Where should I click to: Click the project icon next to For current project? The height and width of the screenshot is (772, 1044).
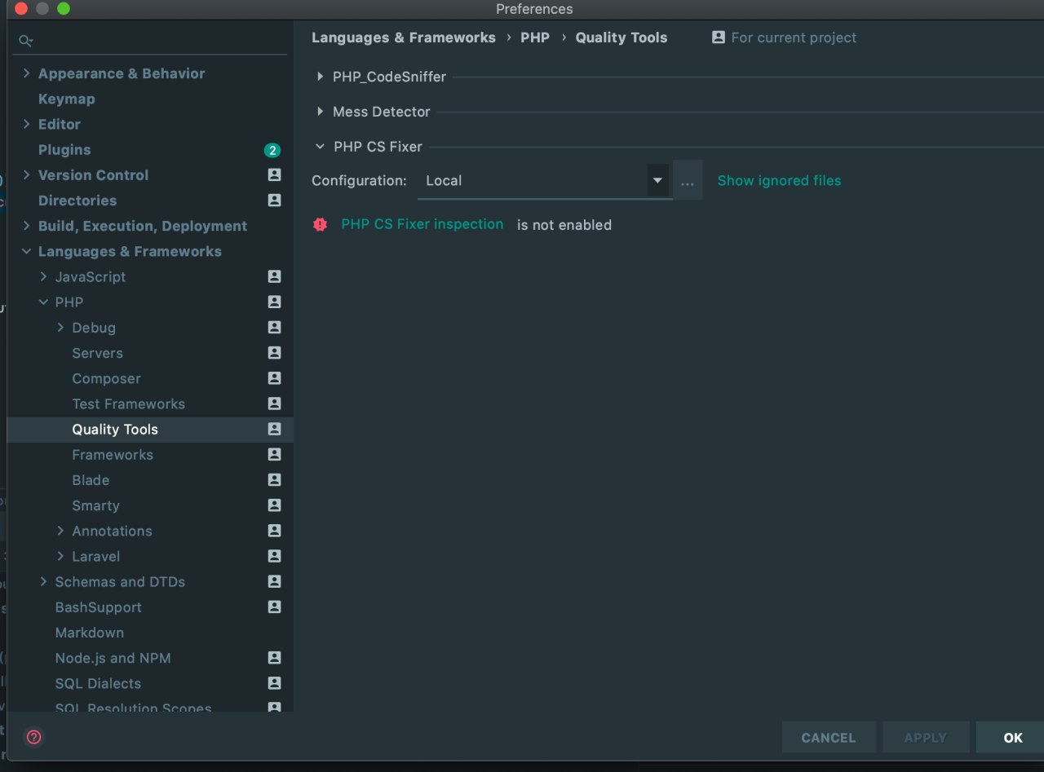point(719,37)
